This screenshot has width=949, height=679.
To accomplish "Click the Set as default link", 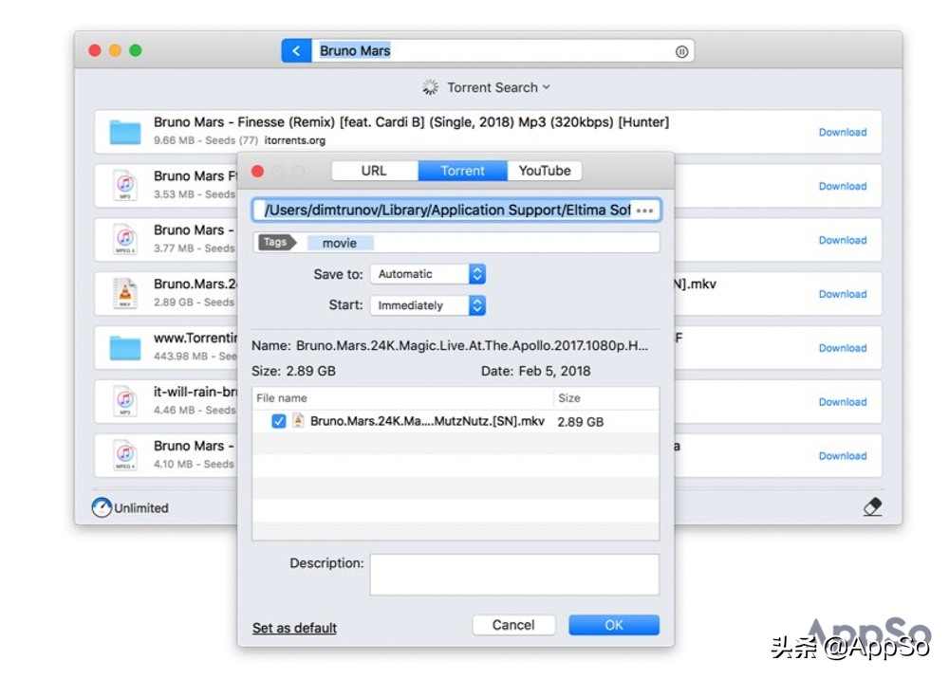I will point(294,628).
